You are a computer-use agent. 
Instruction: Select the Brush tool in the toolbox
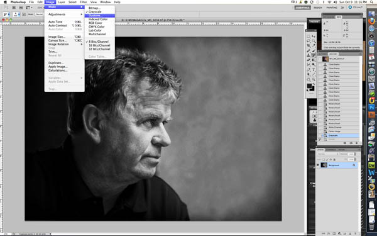click(314, 51)
